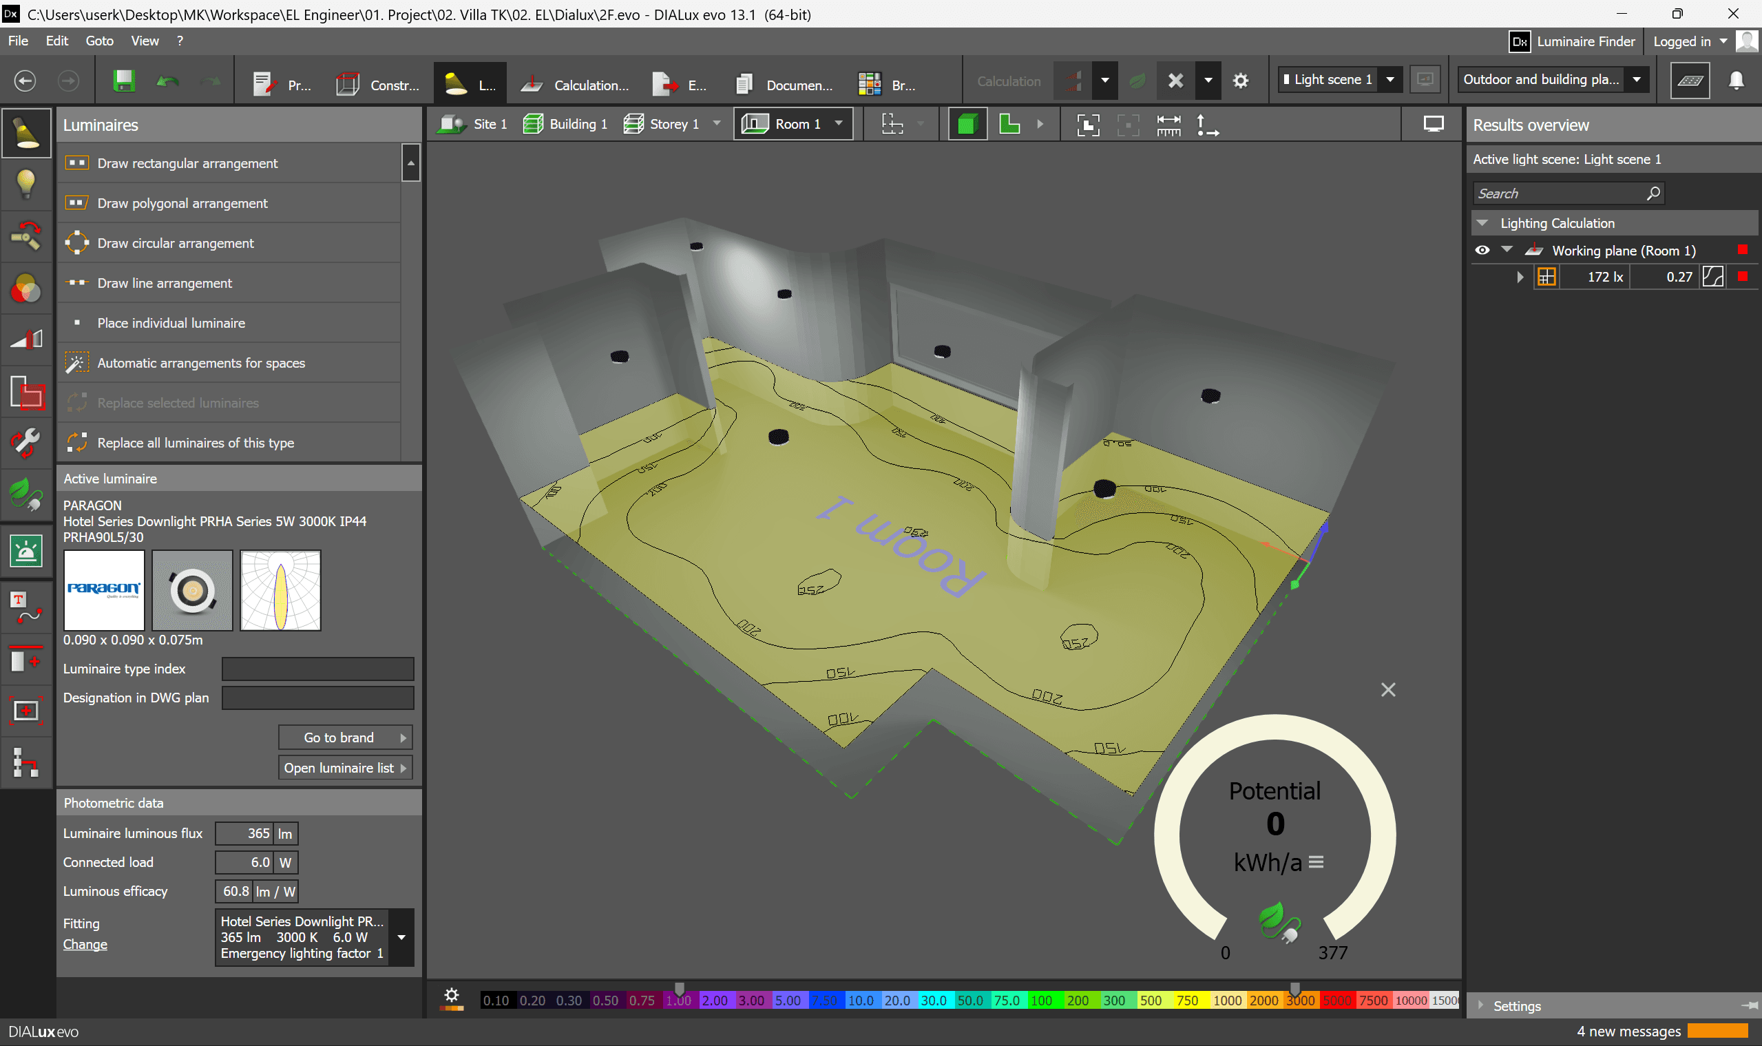Select the lamp bulb tool in sidebar
Screen dimensions: 1762x1046
[x=26, y=183]
